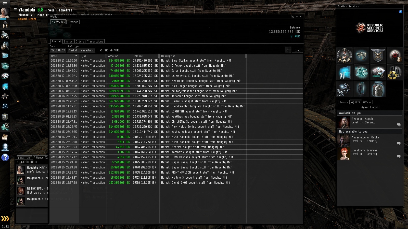The height and width of the screenshot is (229, 408).
Task: Sort by the Balance column header
Action: click(145, 56)
